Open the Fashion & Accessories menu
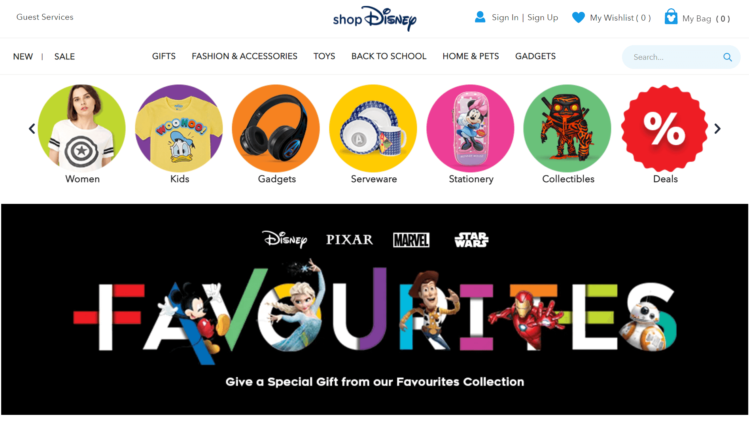This screenshot has height=422, width=749. [244, 56]
